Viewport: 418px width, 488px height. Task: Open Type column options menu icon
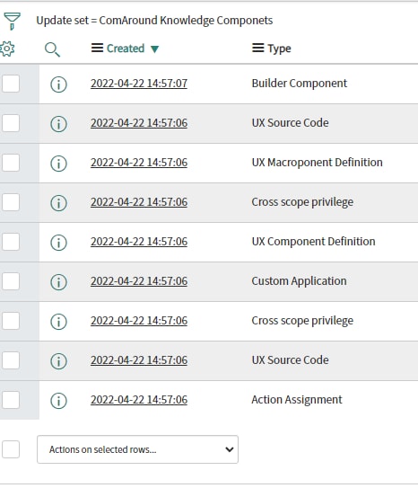coord(258,48)
